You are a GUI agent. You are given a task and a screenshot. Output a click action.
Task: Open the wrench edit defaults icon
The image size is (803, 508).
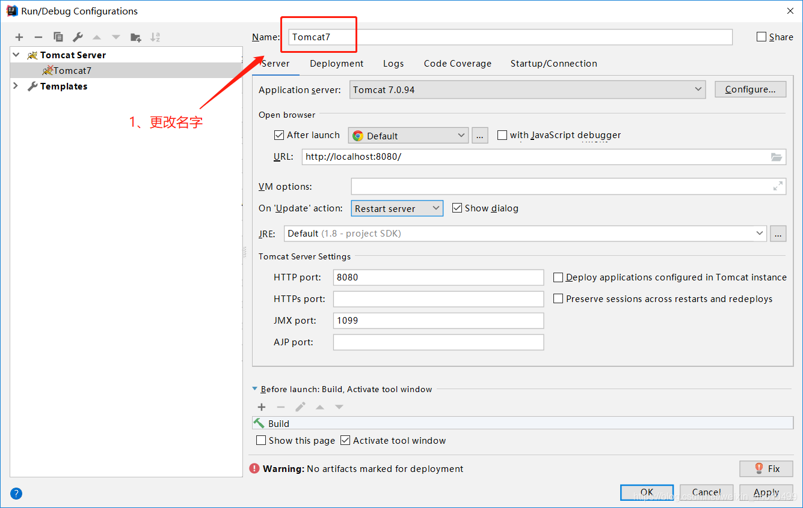(78, 37)
